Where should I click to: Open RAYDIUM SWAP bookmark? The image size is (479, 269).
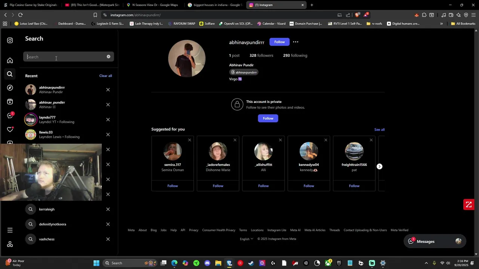click(181, 24)
